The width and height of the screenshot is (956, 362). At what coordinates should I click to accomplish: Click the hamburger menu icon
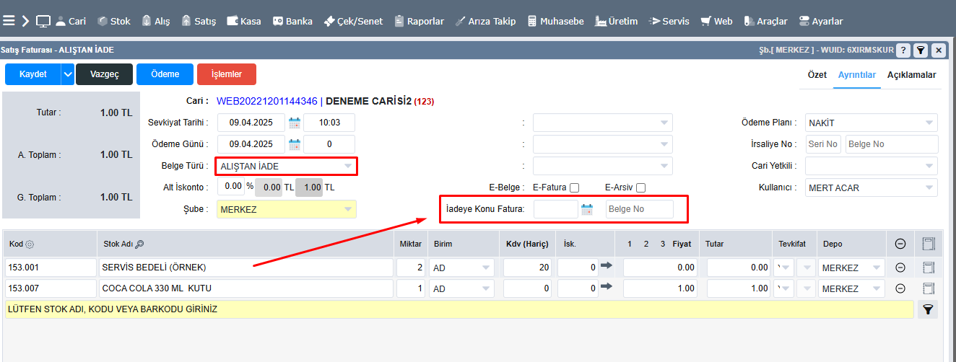point(9,21)
